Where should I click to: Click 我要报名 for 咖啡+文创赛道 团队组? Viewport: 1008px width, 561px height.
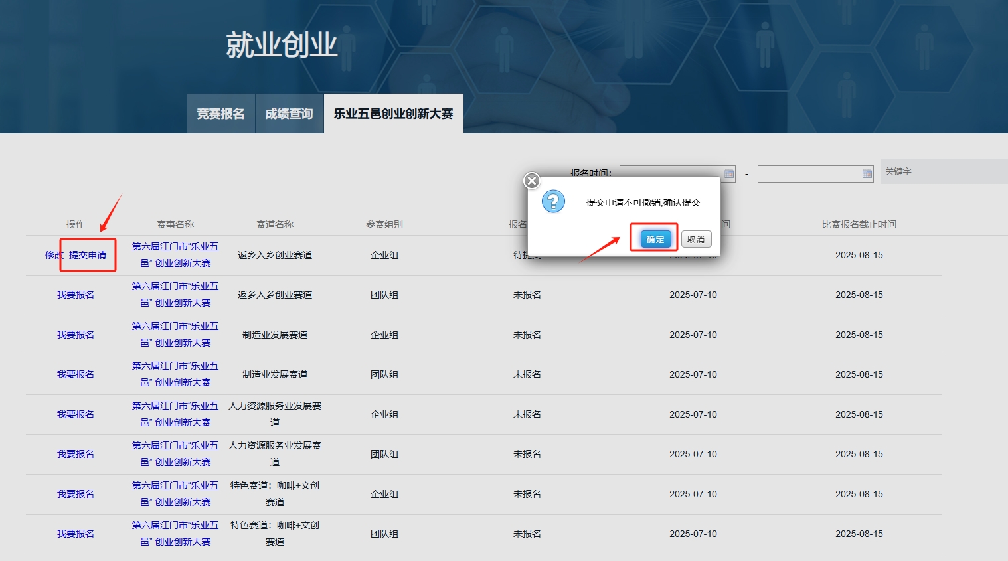point(76,534)
